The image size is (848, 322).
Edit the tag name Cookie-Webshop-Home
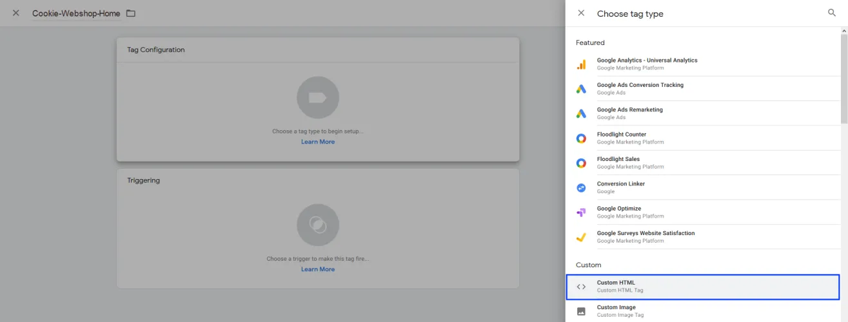click(76, 14)
